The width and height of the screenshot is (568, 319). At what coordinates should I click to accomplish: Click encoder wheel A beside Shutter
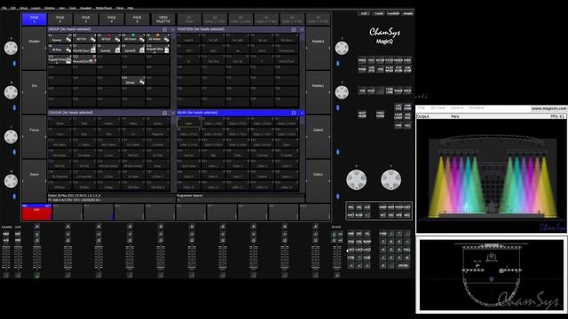11,48
